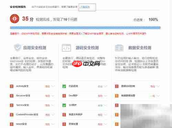Click the red warning icon for Dex保护
172x128 pixels.
[x=64, y=96]
